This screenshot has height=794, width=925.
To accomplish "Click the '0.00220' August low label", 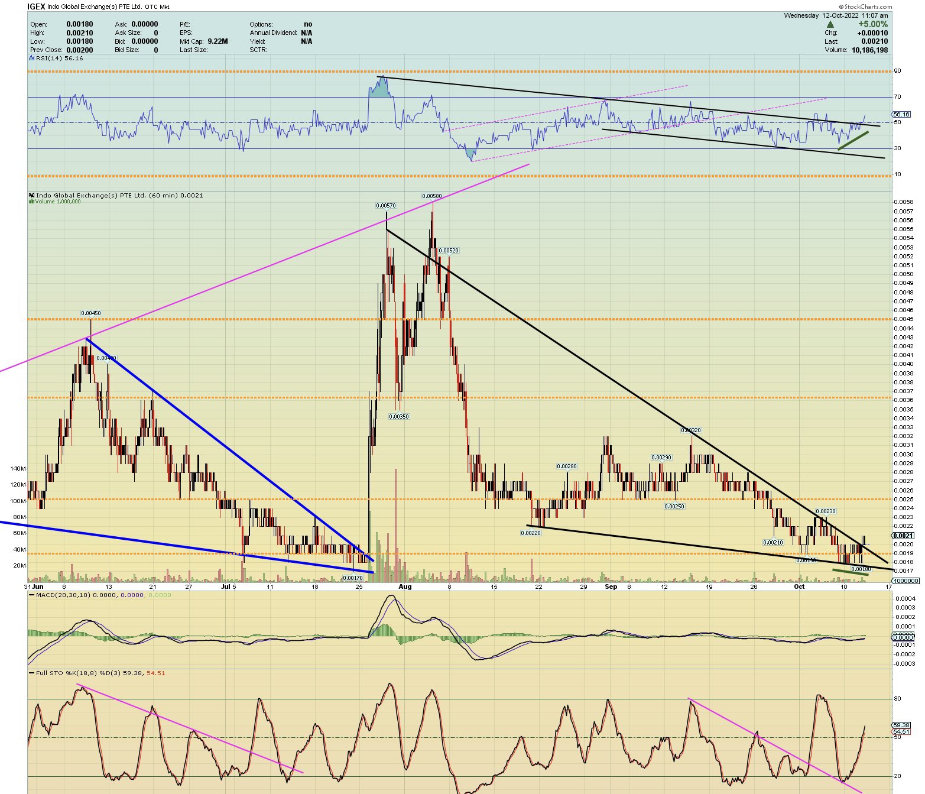I will coord(531,533).
